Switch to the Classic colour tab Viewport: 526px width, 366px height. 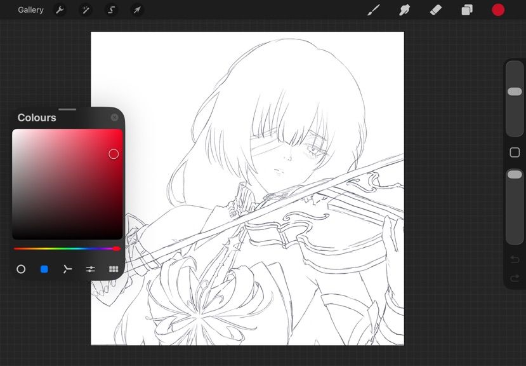(x=44, y=269)
